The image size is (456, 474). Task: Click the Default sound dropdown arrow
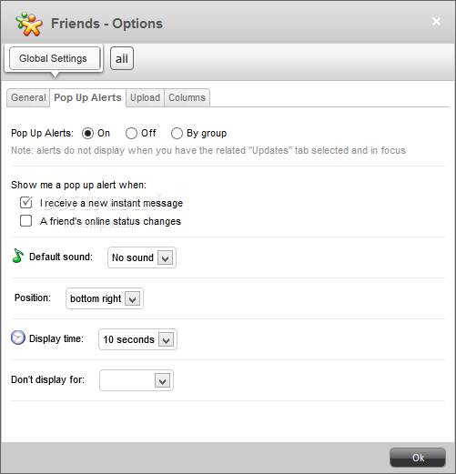(165, 257)
